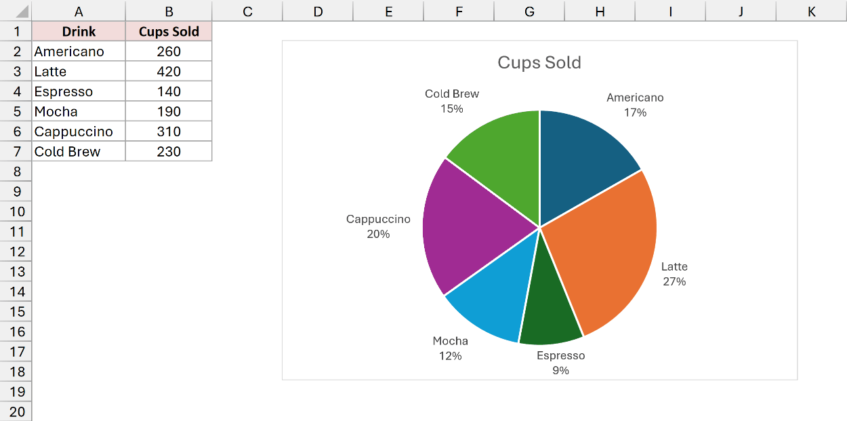Select column C header
The width and height of the screenshot is (847, 421).
click(247, 11)
